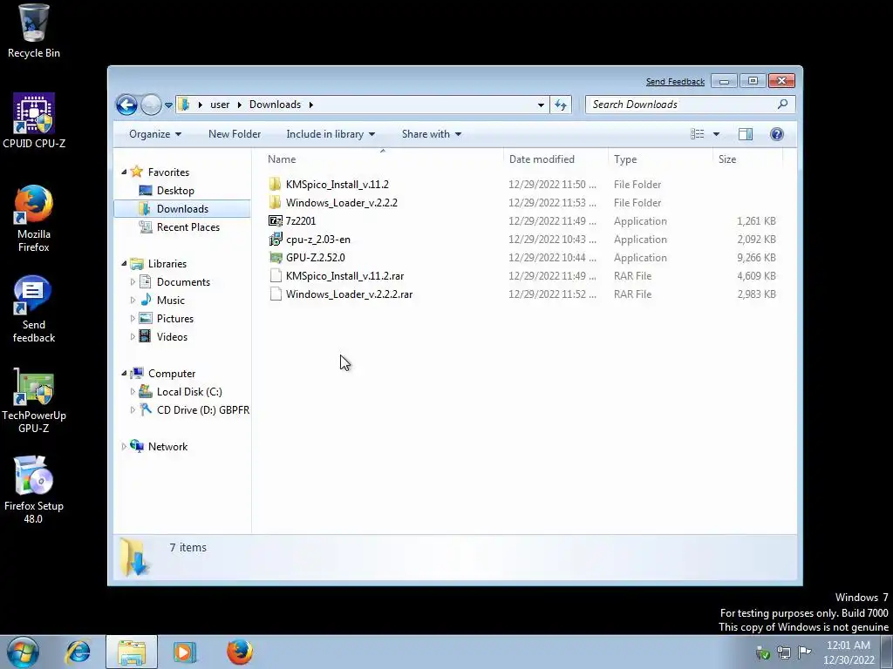893x669 pixels.
Task: Click Windows Explorer taskbar button
Action: pyautogui.click(x=132, y=652)
